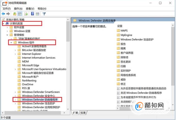The height and width of the screenshot is (120, 176).
Task: Switch to the 扩展 tab
Action: pyautogui.click(x=75, y=113)
